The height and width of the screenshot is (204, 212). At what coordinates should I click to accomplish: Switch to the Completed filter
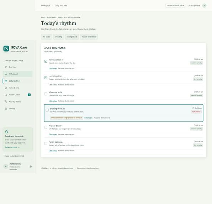pyautogui.click(x=72, y=37)
